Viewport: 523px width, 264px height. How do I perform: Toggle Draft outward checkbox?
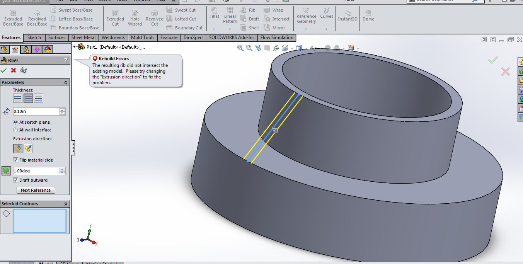16,180
